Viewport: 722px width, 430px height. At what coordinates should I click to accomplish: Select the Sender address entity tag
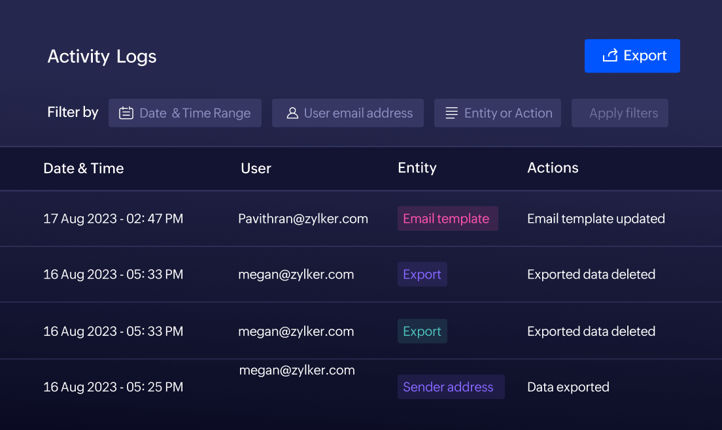451,387
